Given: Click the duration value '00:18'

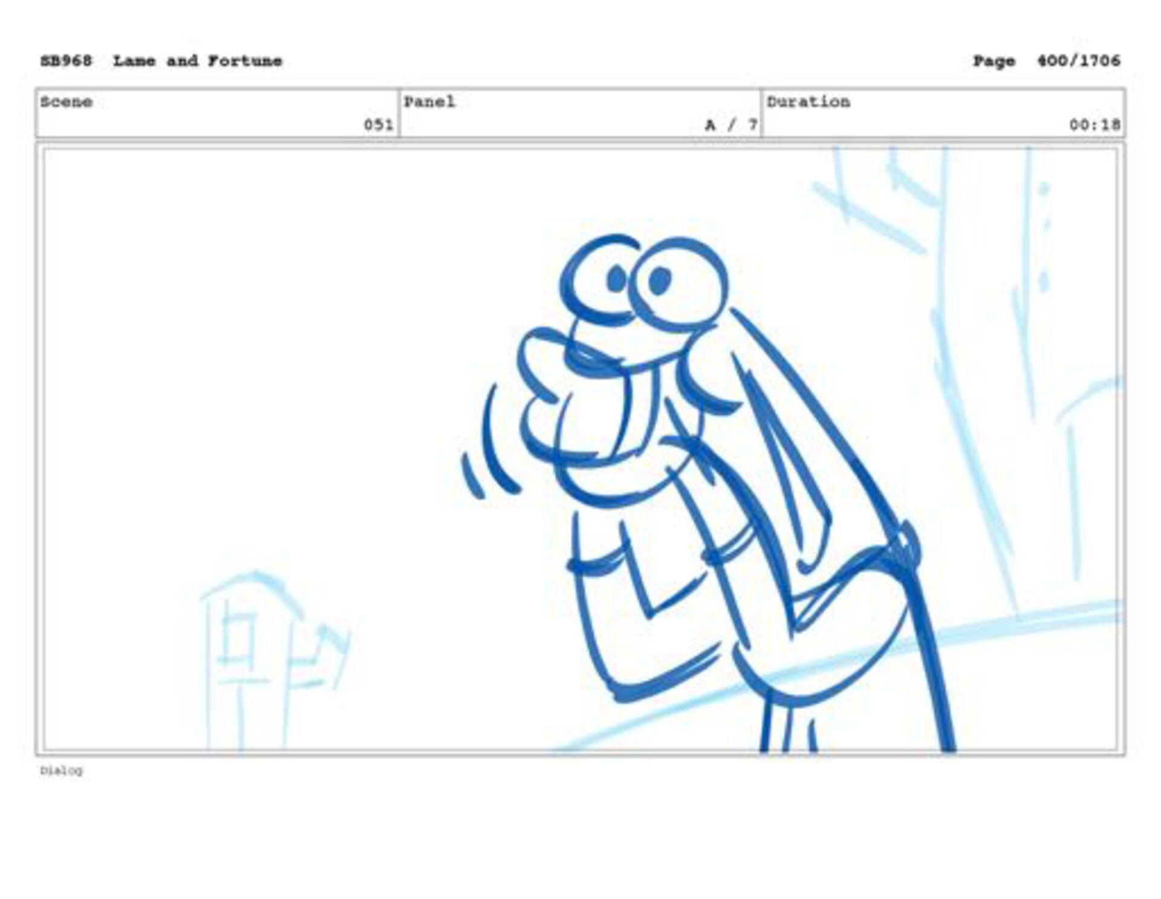Looking at the screenshot, I should point(1094,125).
